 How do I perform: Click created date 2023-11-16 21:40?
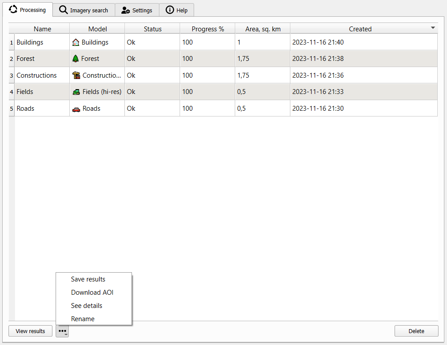click(318, 42)
